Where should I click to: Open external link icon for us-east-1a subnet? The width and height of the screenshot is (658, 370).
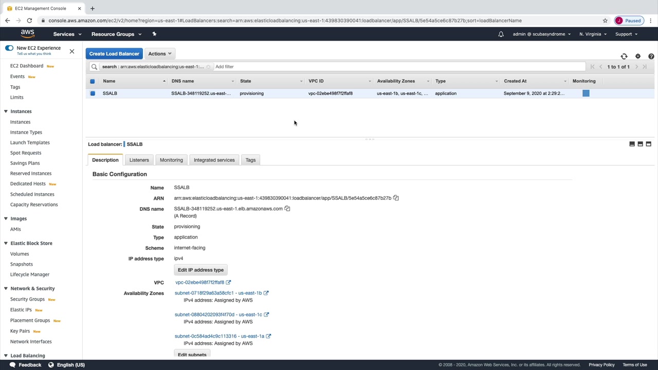[268, 336]
